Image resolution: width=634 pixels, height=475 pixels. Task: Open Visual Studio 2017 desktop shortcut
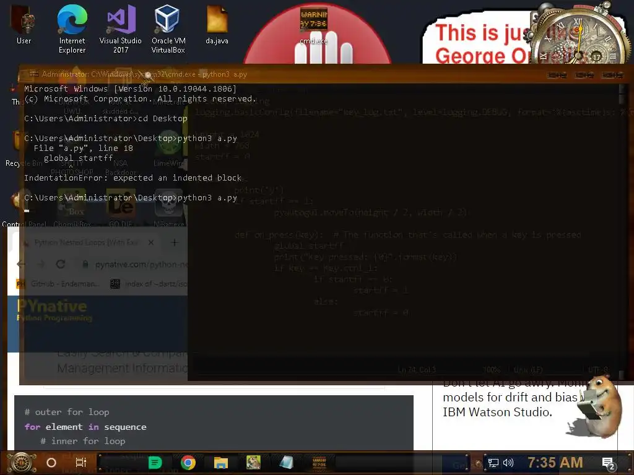click(121, 29)
